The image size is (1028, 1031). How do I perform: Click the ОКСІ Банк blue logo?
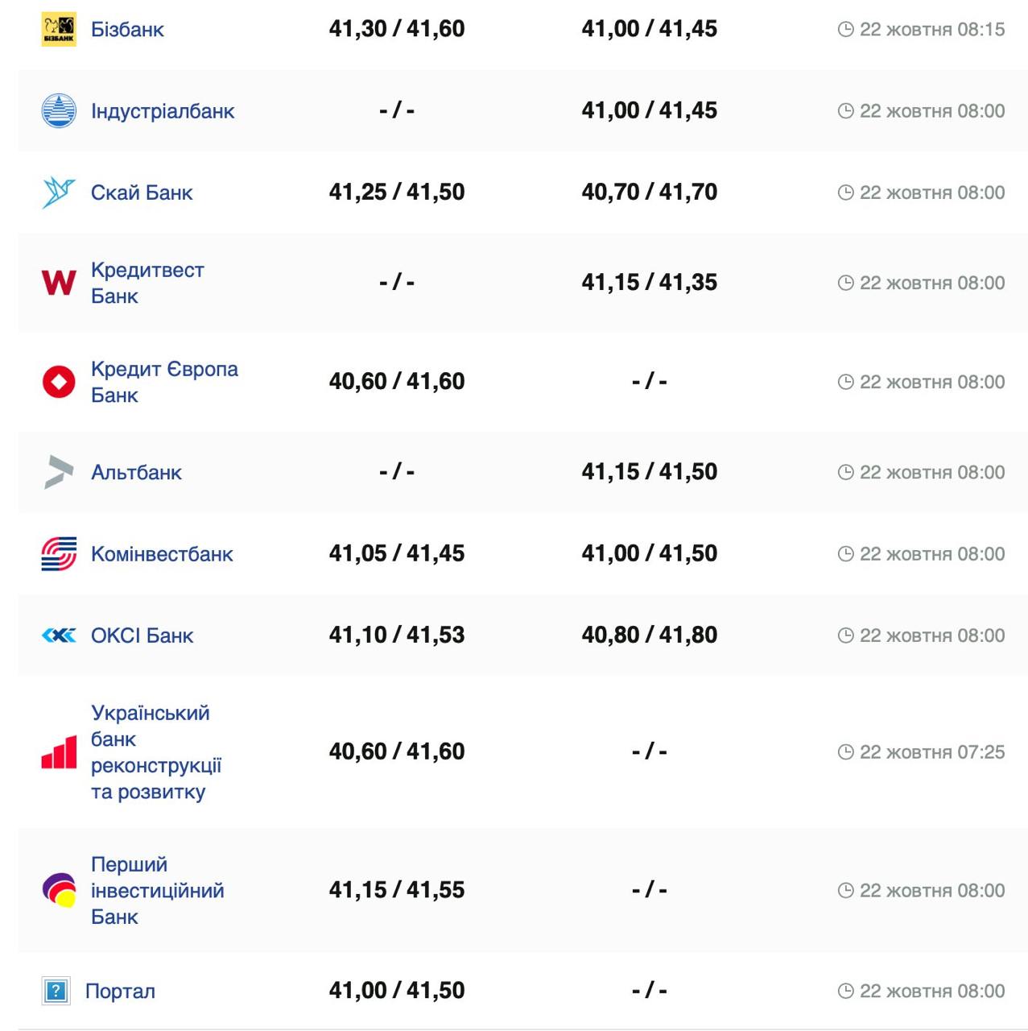point(59,636)
